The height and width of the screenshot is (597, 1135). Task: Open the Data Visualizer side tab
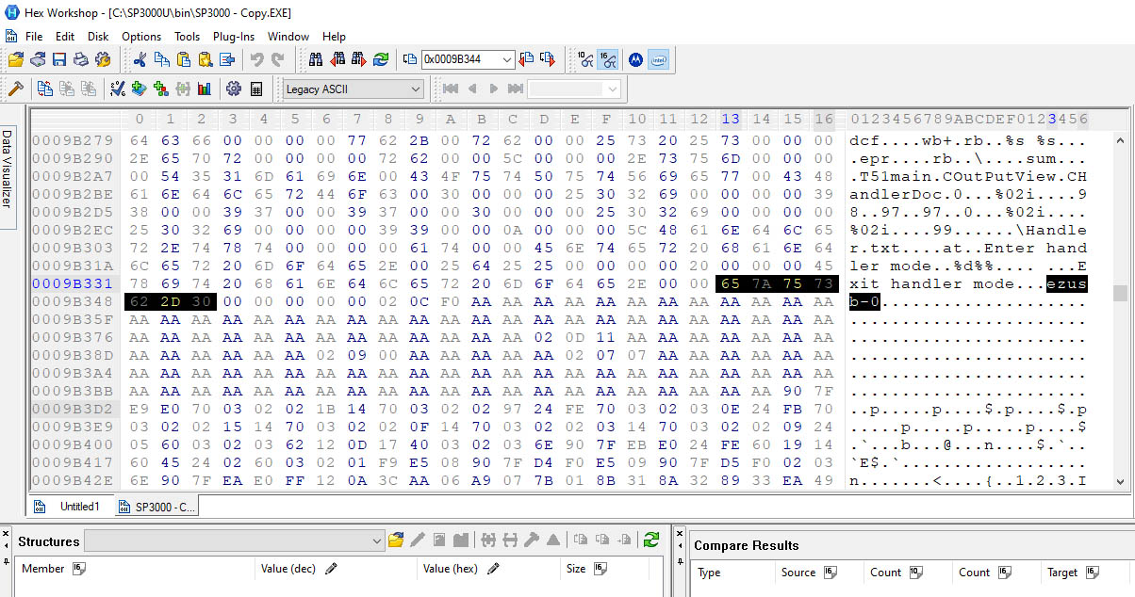click(8, 177)
